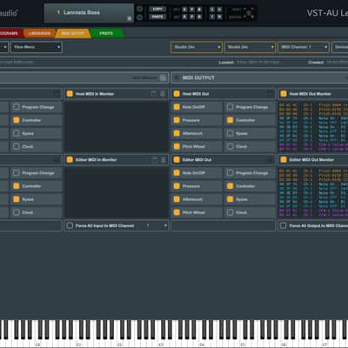Uncheck Note On/Off under Host MIDI Out

177,107
